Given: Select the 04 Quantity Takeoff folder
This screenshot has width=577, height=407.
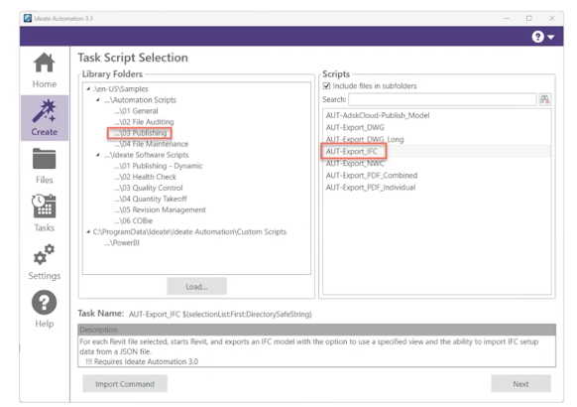Looking at the screenshot, I should click(150, 199).
